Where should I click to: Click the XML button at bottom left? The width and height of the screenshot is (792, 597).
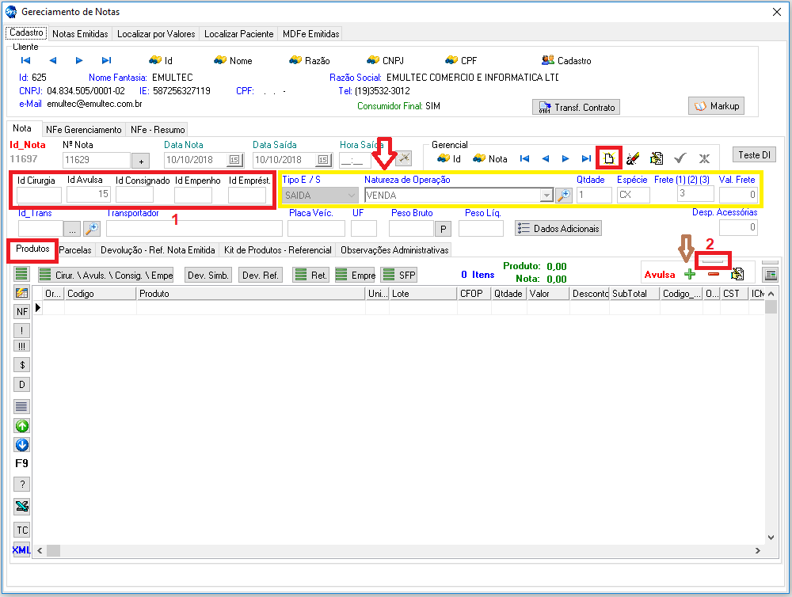[22, 549]
